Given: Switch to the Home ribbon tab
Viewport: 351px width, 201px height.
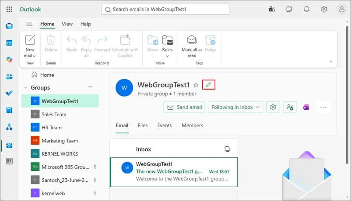Looking at the screenshot, I should tap(47, 24).
